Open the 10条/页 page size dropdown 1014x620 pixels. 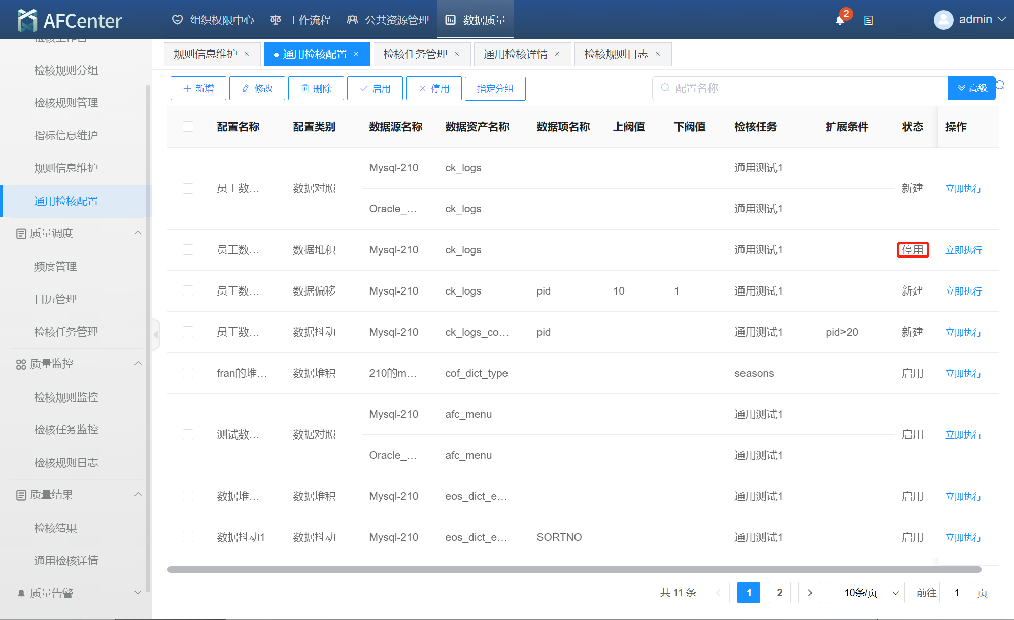pyautogui.click(x=866, y=593)
